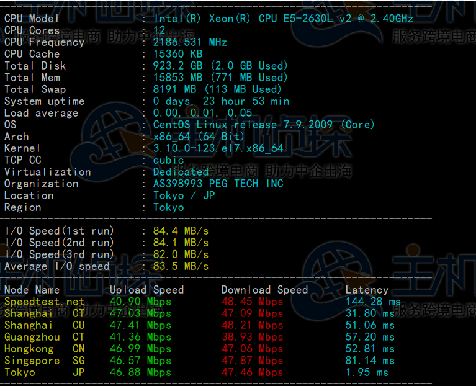This screenshot has height=386, width=476.
Task: Select the Speedtest.net node name
Action: (44, 302)
